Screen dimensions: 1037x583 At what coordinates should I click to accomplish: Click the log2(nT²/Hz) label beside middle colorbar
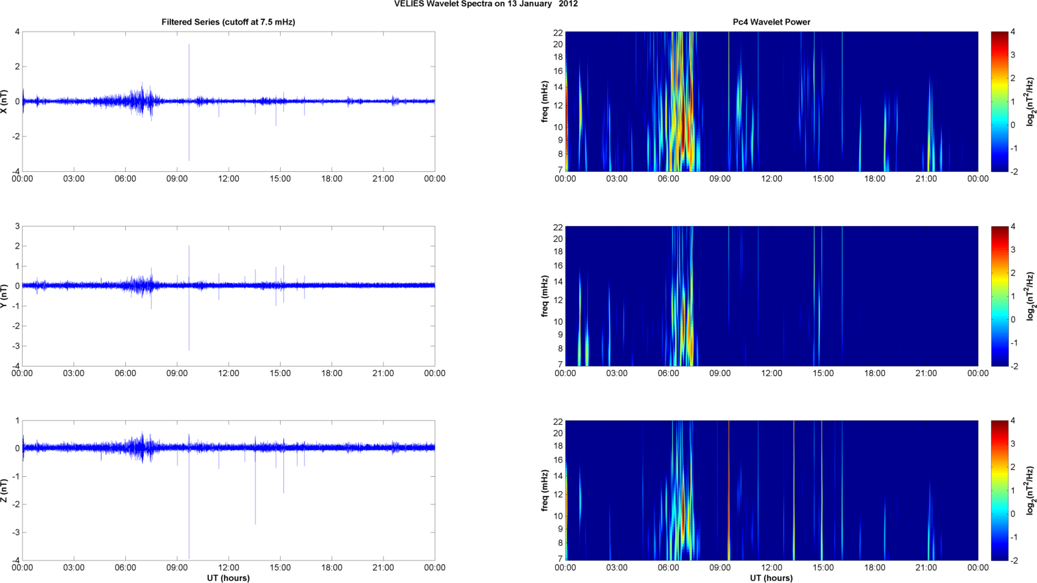[x=1030, y=296]
